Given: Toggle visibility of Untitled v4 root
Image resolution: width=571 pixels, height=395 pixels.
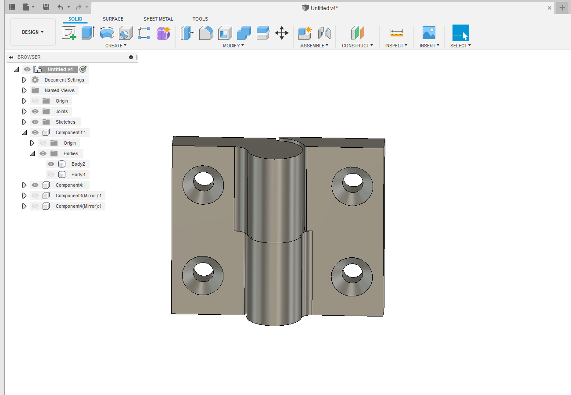Looking at the screenshot, I should [27, 69].
